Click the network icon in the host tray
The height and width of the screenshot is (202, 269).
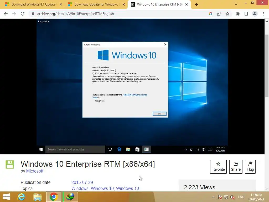pyautogui.click(x=226, y=197)
